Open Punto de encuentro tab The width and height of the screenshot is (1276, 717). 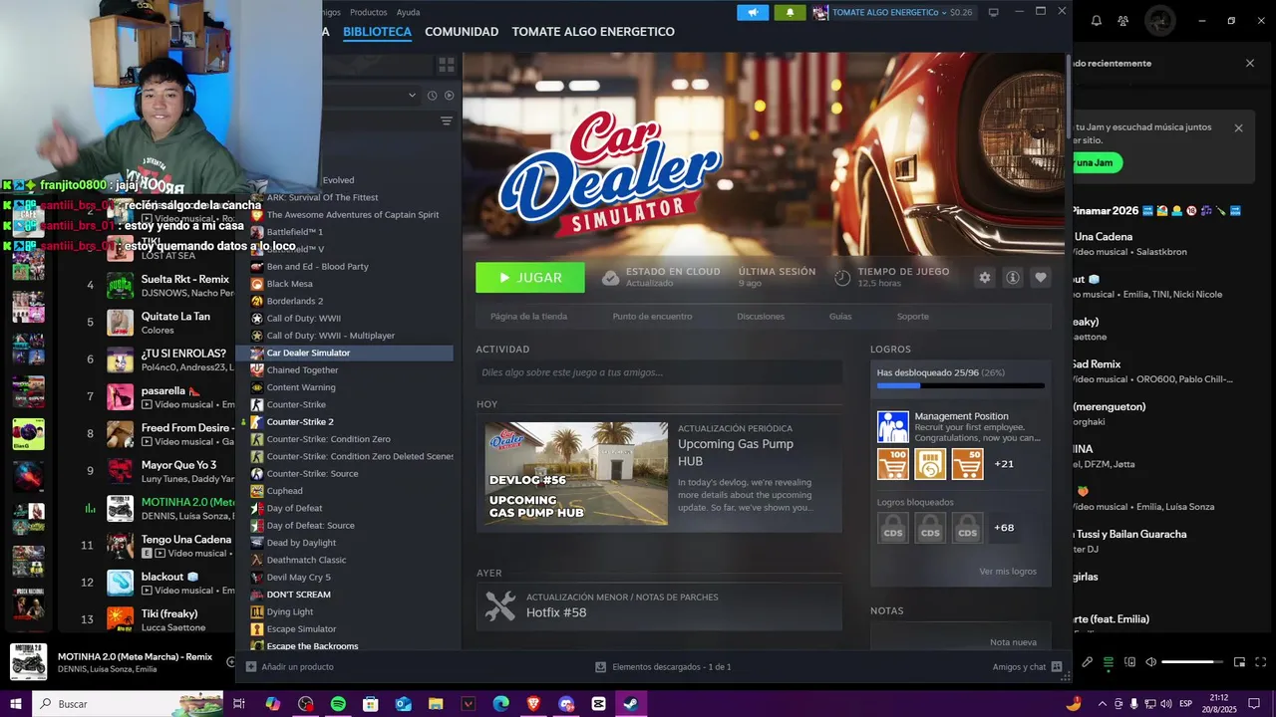652,317
